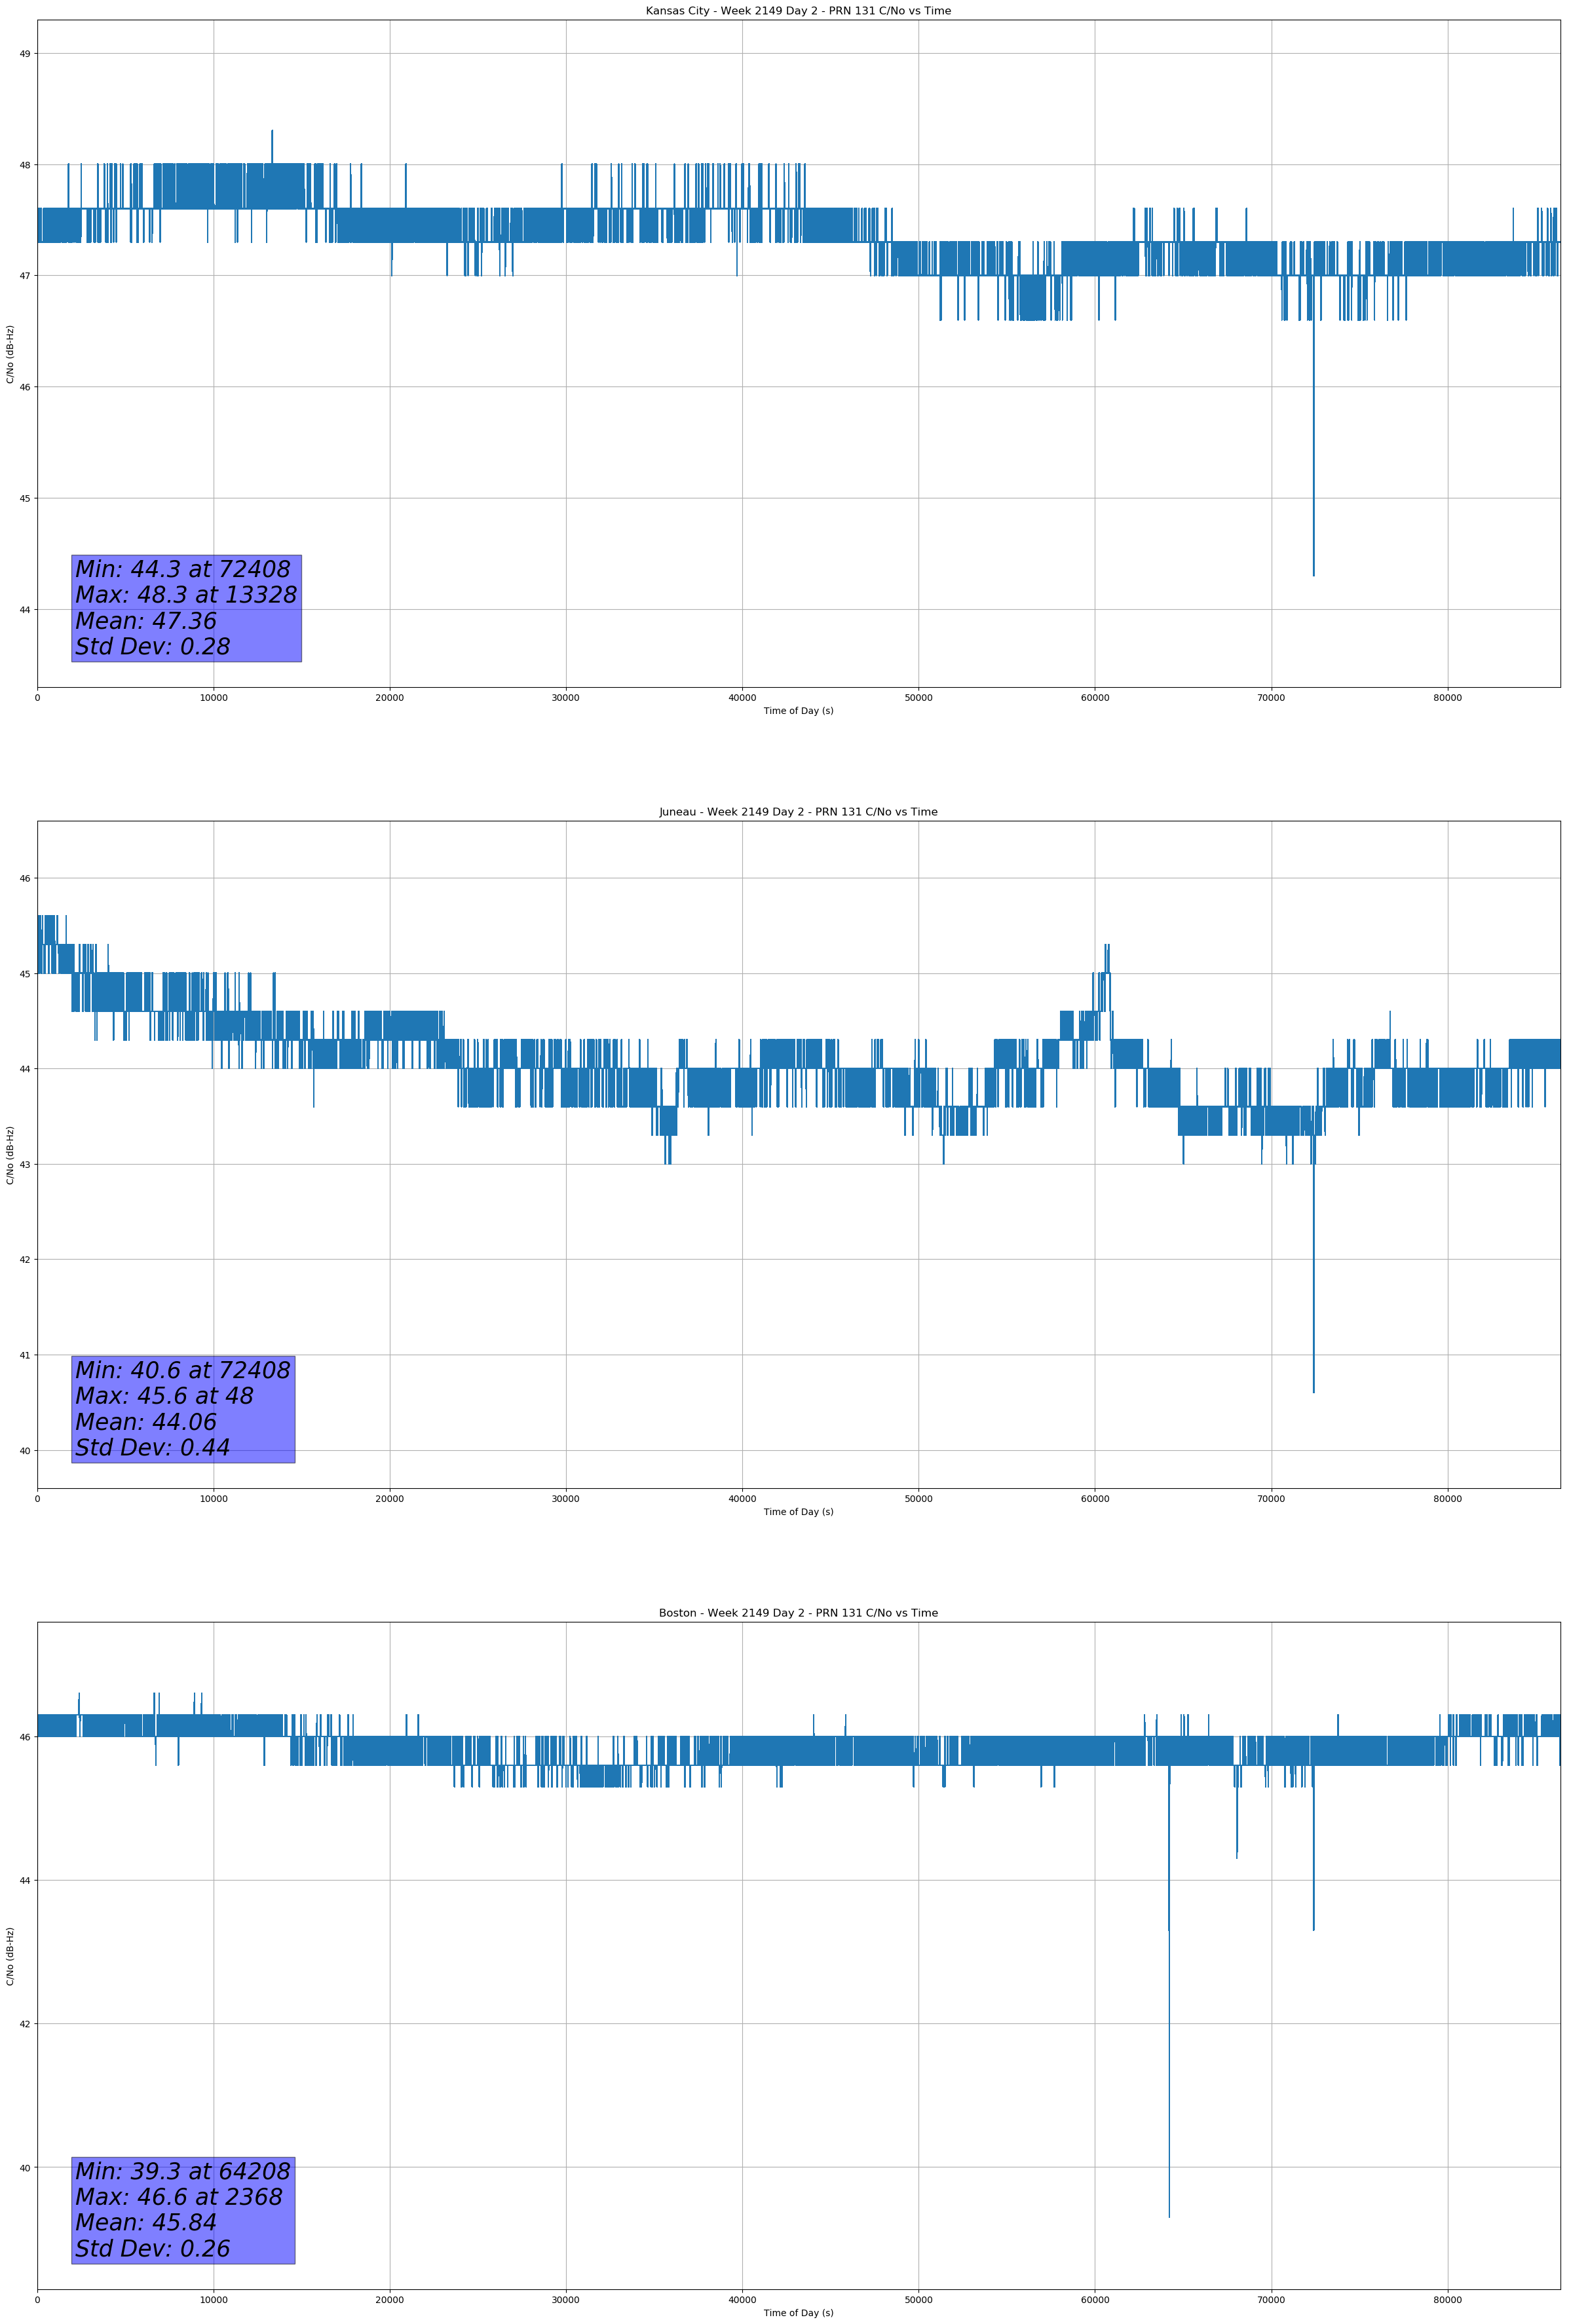Select the 'Min: 40.6 at 72408' stat line
The width and height of the screenshot is (1569, 2324).
pyautogui.click(x=183, y=1370)
